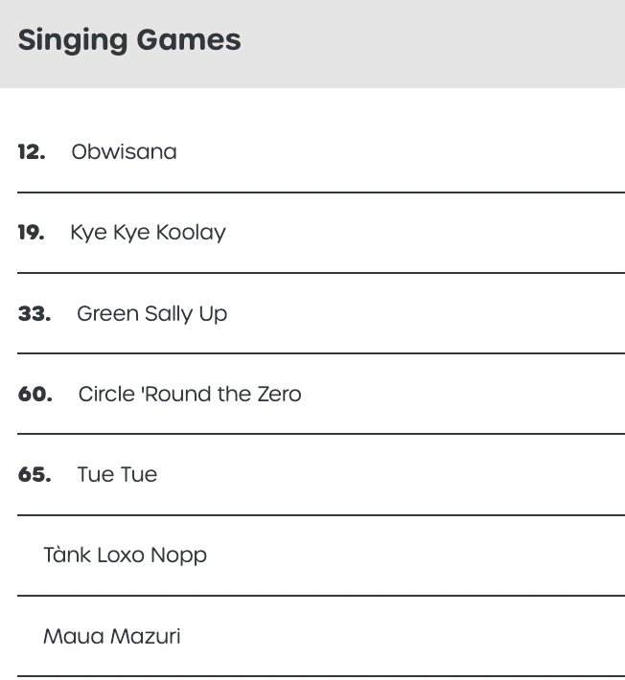
Task: Click the number 19 list marker
Action: click(32, 233)
